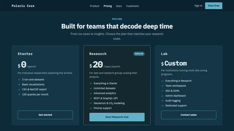The image size is (234, 131).
Task: Click 'For individual researchers exploring the archive.'
Action: pyautogui.click(x=45, y=73)
